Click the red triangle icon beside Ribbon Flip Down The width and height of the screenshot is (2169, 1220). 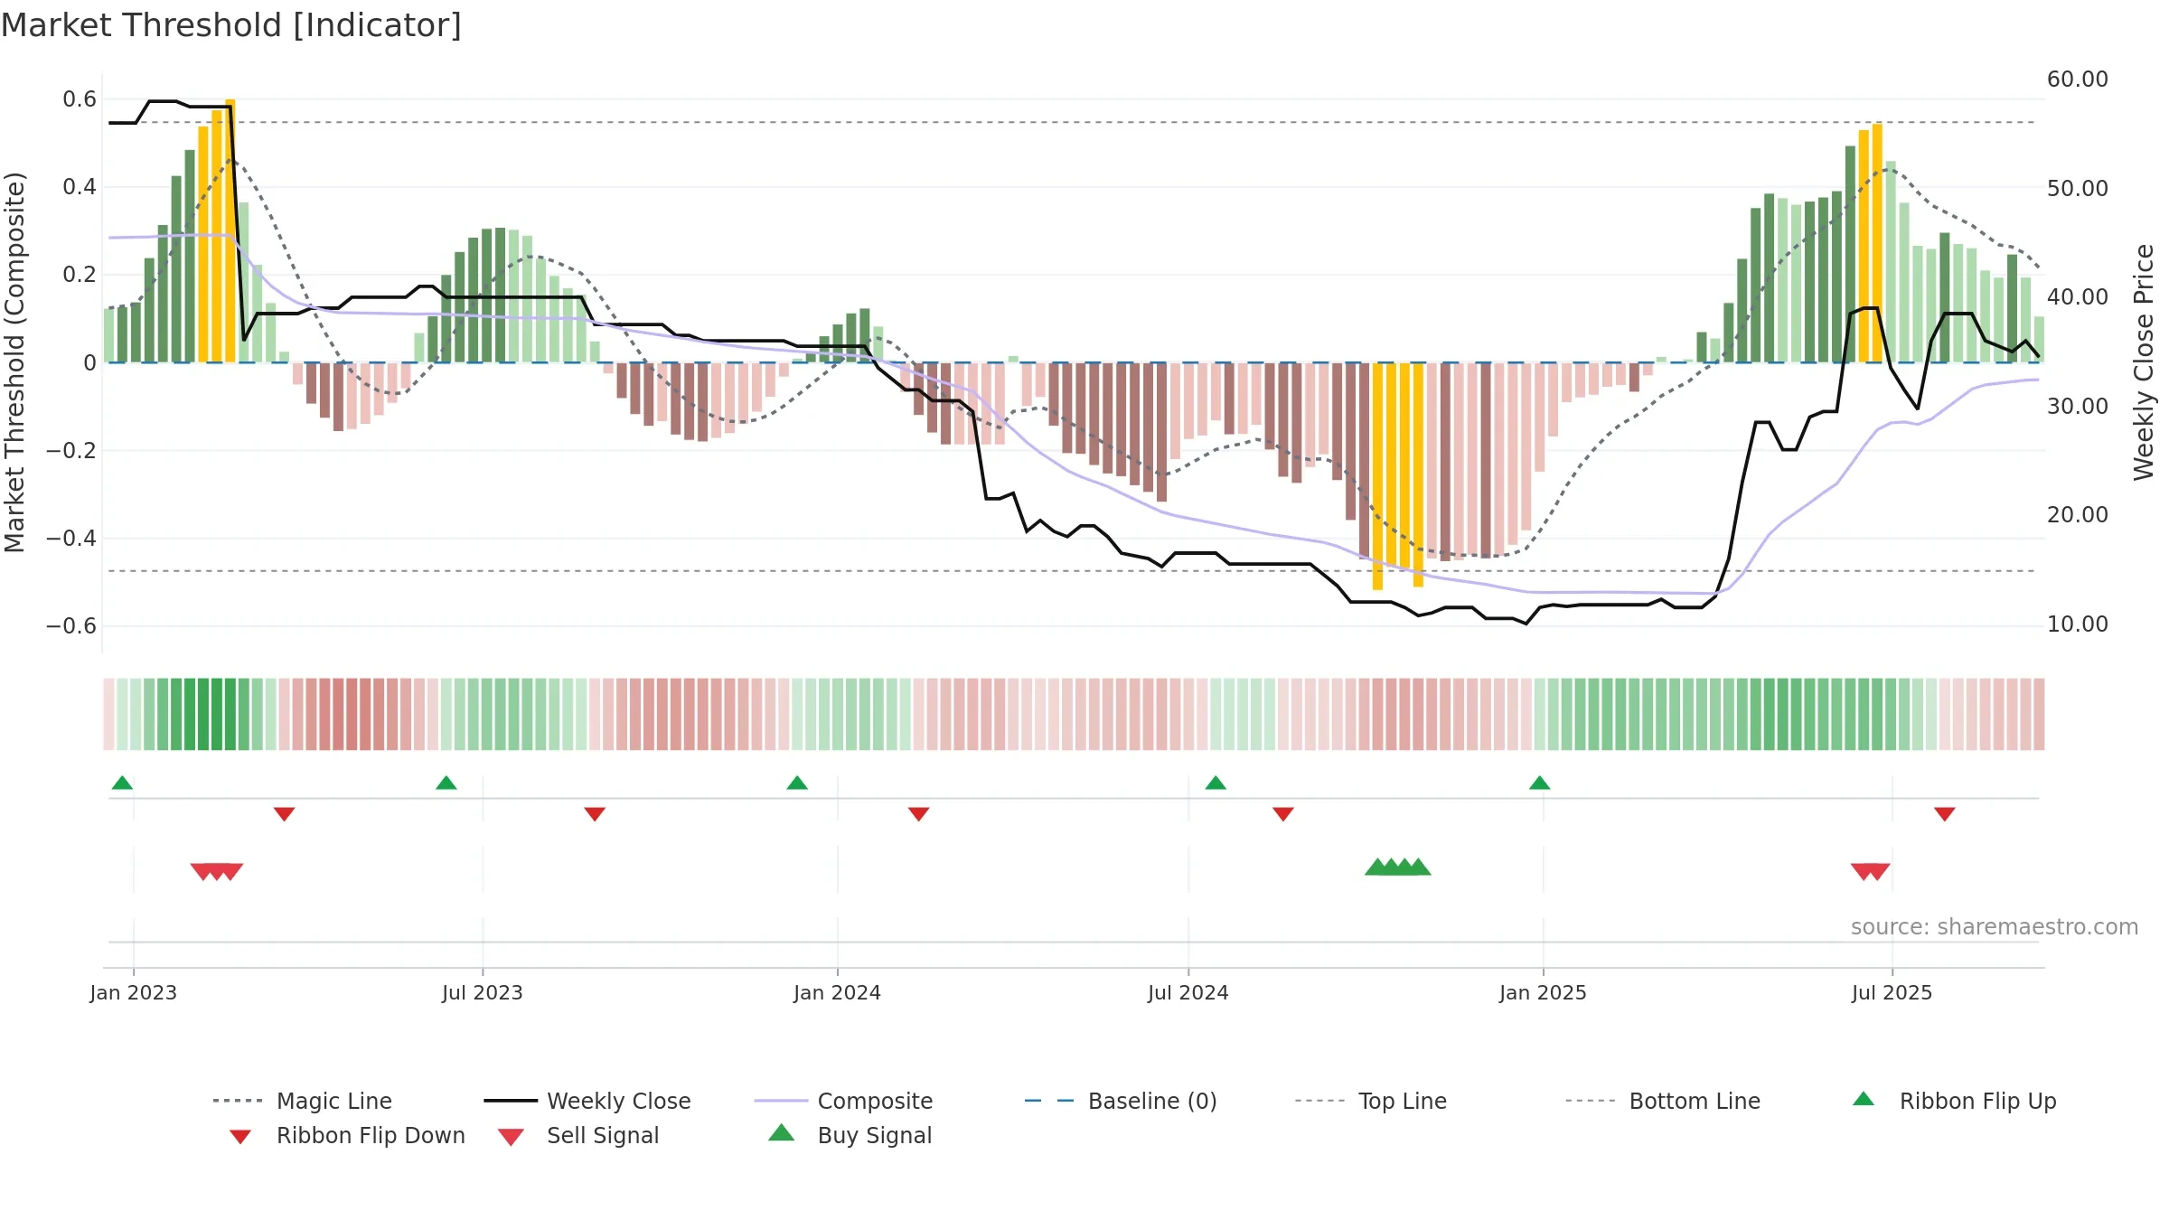click(x=240, y=1137)
